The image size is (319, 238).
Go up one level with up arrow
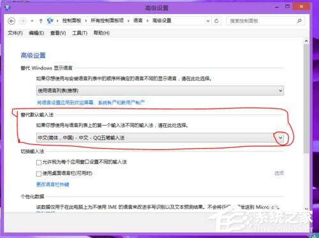pyautogui.click(x=41, y=21)
